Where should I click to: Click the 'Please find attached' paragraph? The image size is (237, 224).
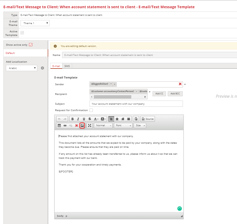coord(96,136)
